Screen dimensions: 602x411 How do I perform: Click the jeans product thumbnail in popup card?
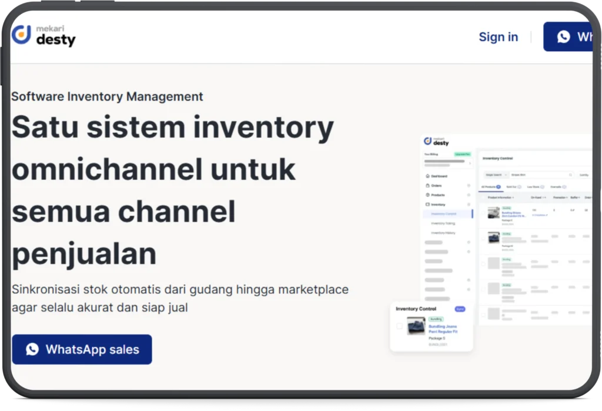[416, 326]
